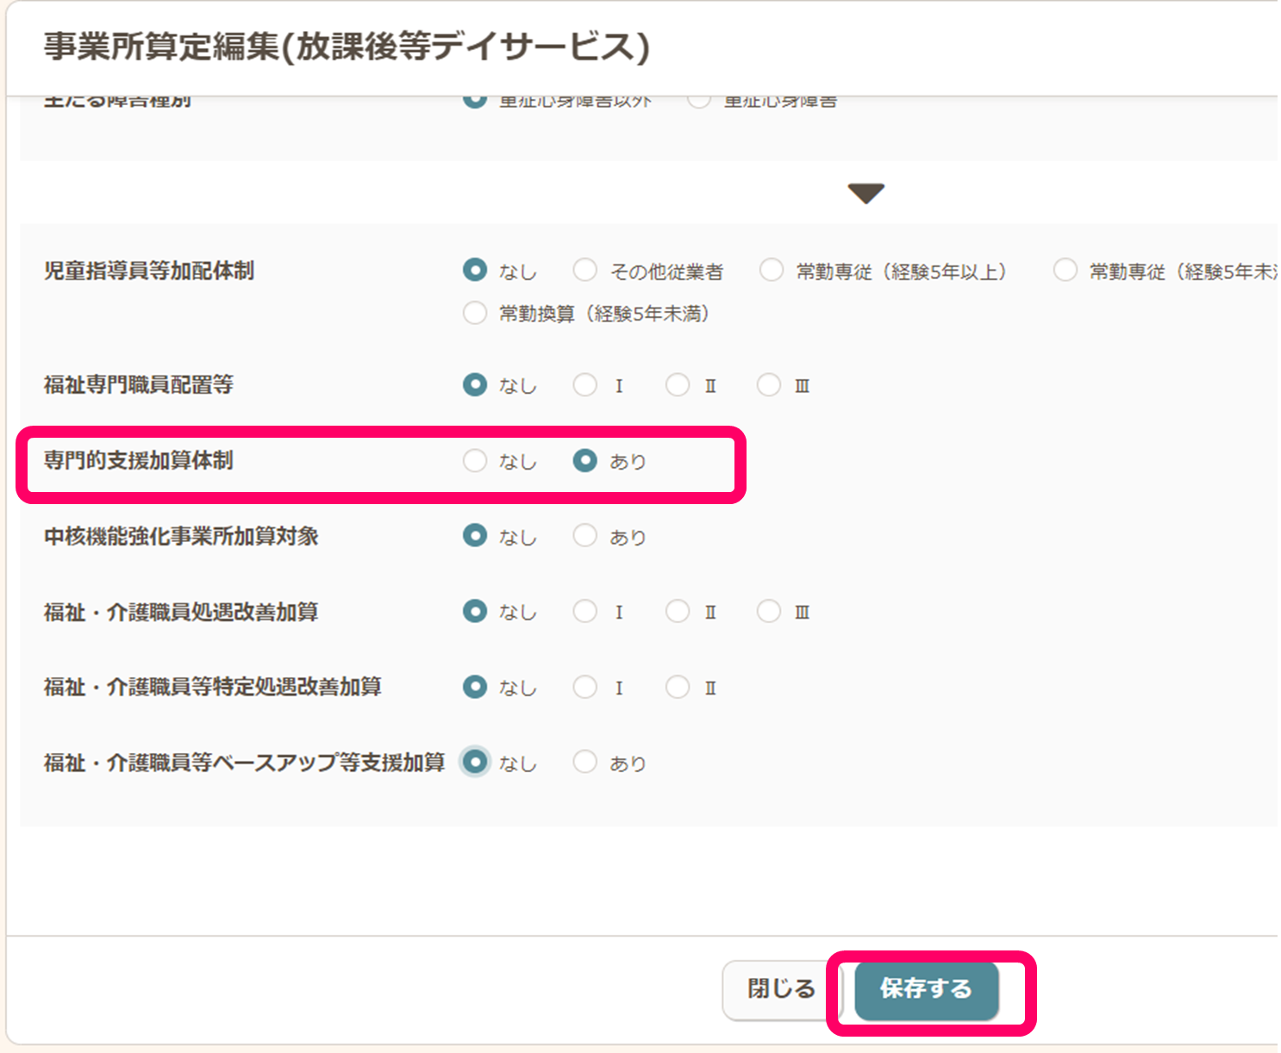Select Ⅱ for 福祉・介護職員処遇改善加算

(678, 612)
